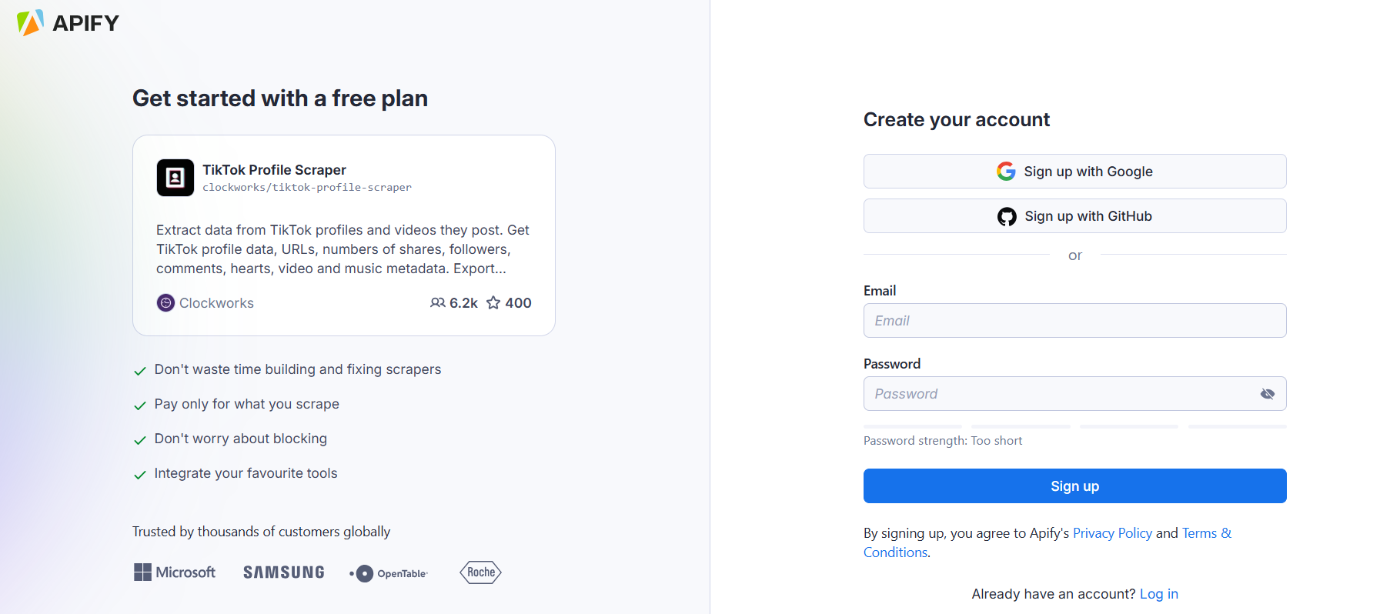Open the Terms & Conditions link

click(x=1205, y=532)
